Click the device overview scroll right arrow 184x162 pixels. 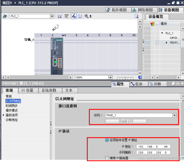[x=178, y=78]
